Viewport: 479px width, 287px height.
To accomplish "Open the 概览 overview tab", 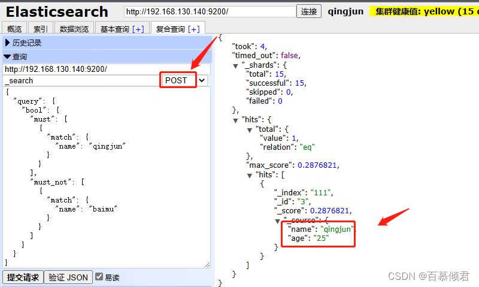I will tap(14, 29).
